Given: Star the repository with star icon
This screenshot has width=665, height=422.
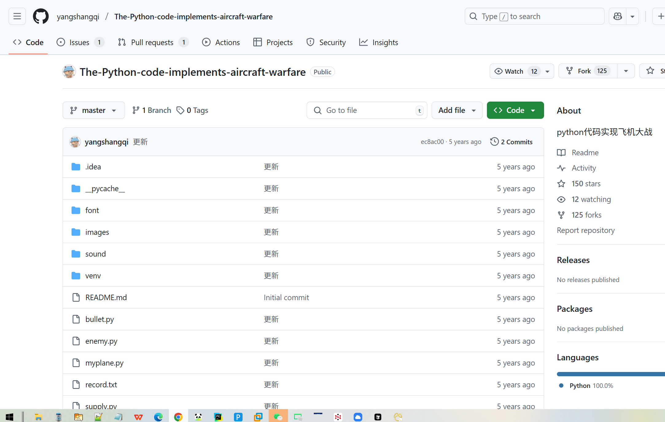Looking at the screenshot, I should pos(650,71).
